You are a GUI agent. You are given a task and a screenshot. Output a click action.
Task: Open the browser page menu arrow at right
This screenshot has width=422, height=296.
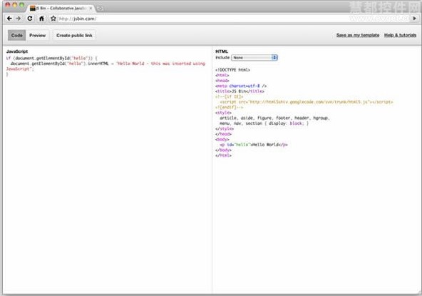[414, 19]
